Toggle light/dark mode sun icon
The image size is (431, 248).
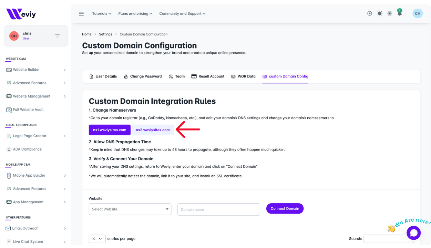(x=380, y=13)
